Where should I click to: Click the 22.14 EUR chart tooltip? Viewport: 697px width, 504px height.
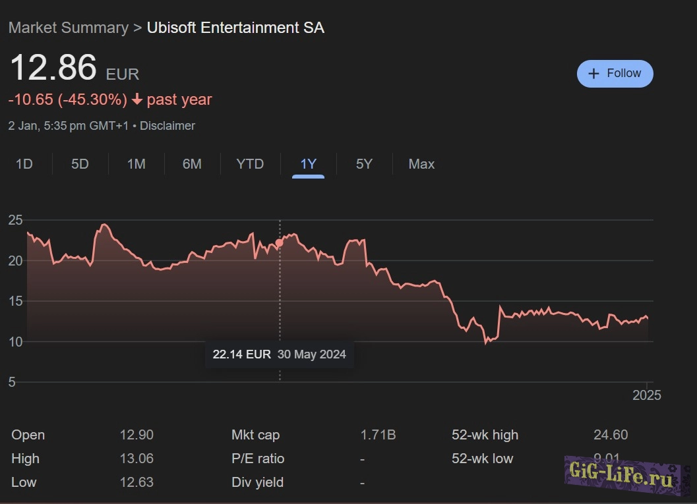click(x=279, y=354)
